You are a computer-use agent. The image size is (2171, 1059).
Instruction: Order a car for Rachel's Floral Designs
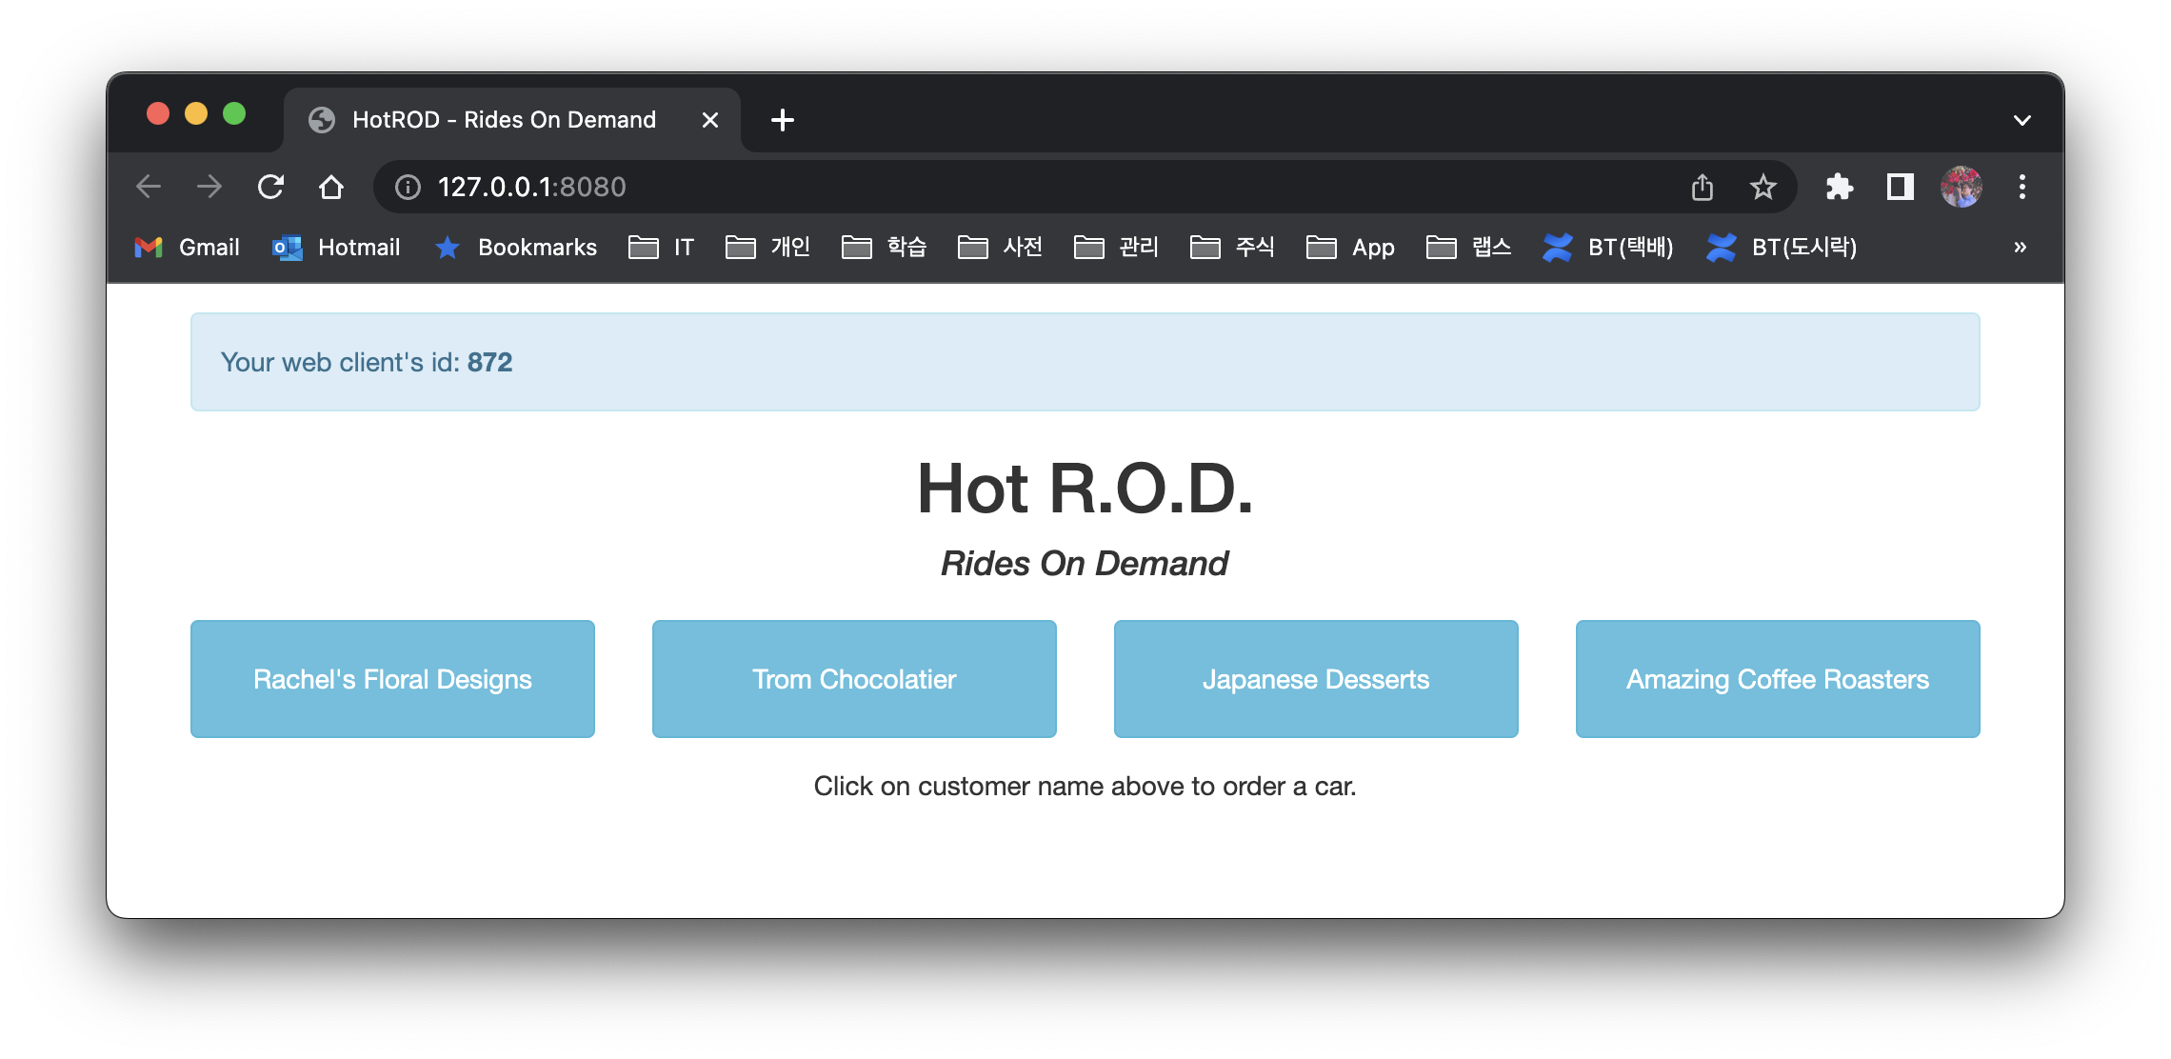coord(391,678)
